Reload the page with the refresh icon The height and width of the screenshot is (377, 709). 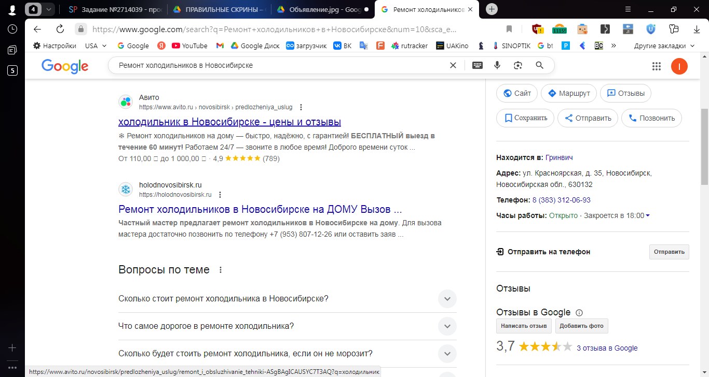click(60, 29)
